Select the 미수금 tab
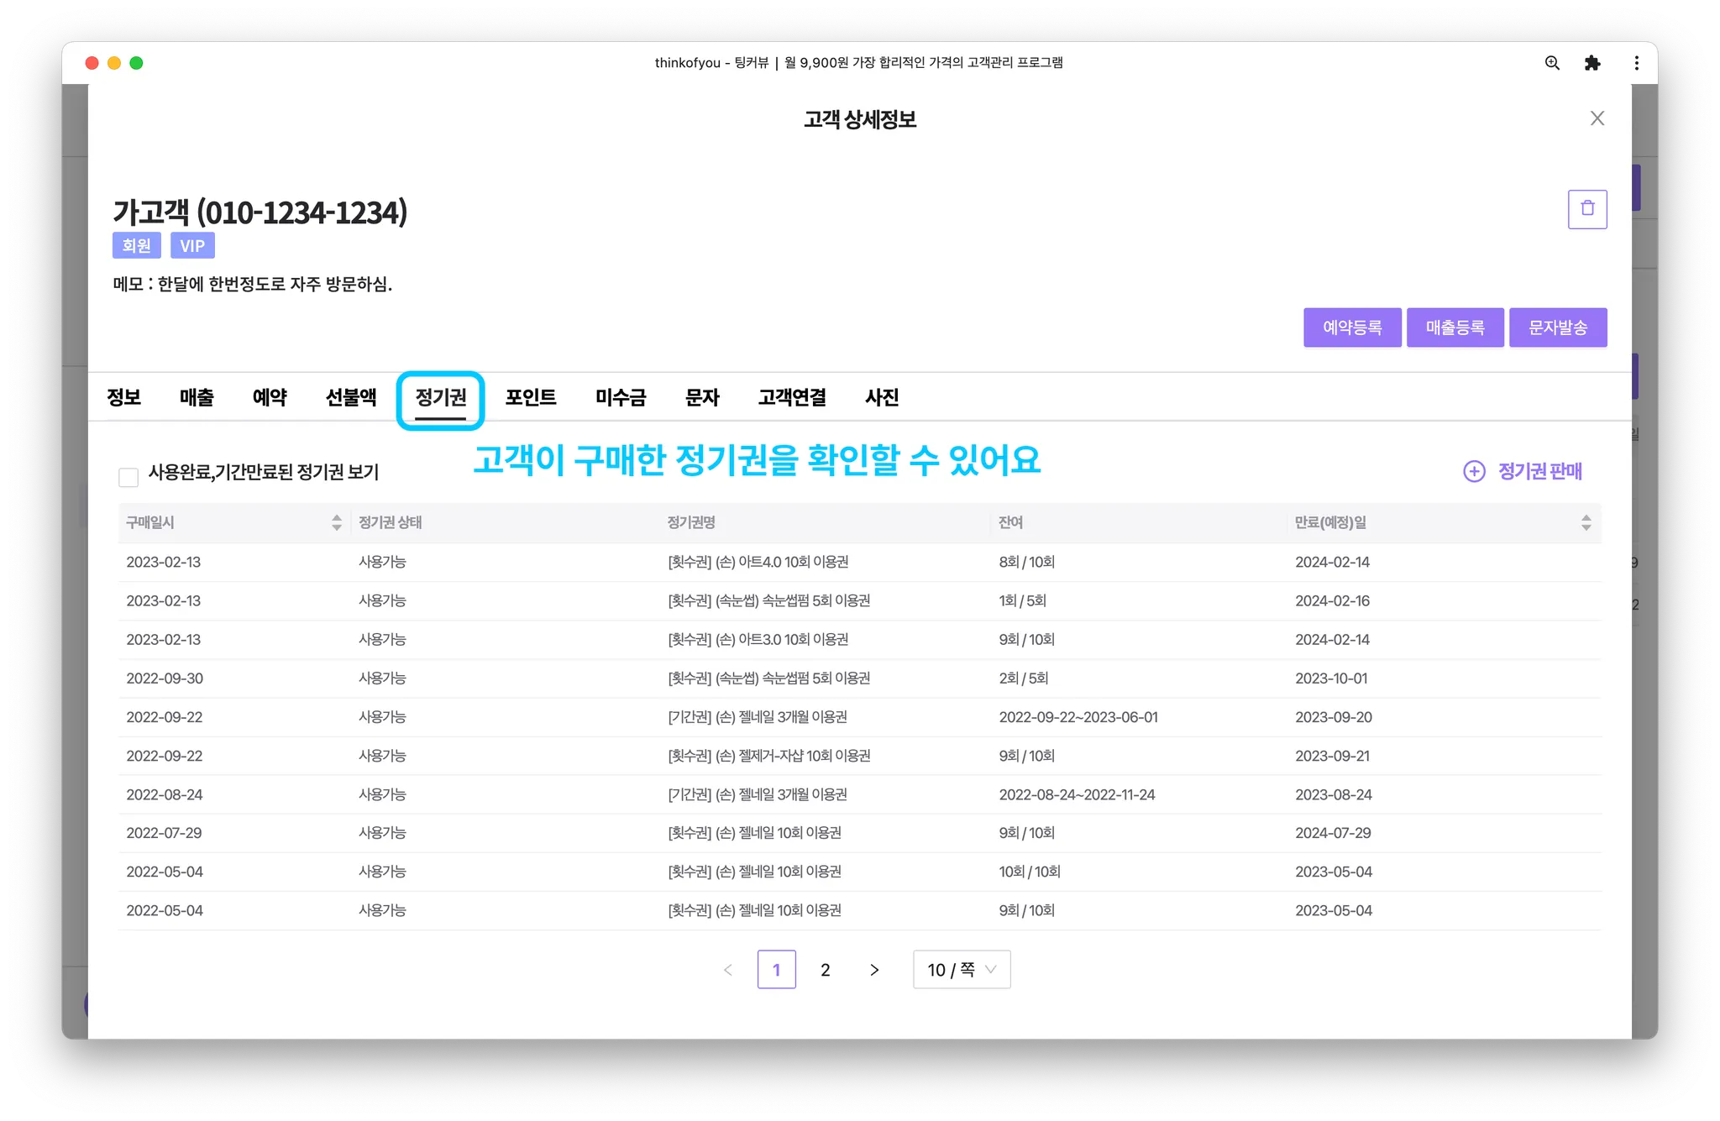 (x=620, y=397)
